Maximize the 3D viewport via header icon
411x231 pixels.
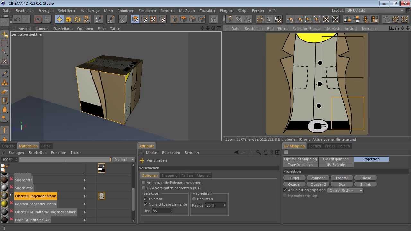click(x=219, y=28)
